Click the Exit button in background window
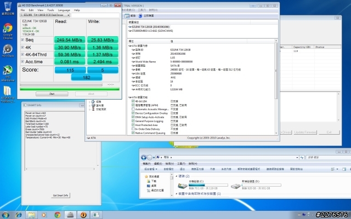The width and height of the screenshot is (351, 219). click(x=329, y=132)
